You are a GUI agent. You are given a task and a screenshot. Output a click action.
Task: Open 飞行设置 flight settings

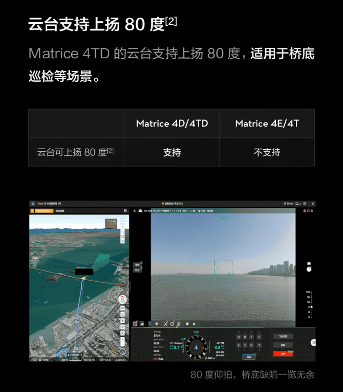(x=283, y=336)
